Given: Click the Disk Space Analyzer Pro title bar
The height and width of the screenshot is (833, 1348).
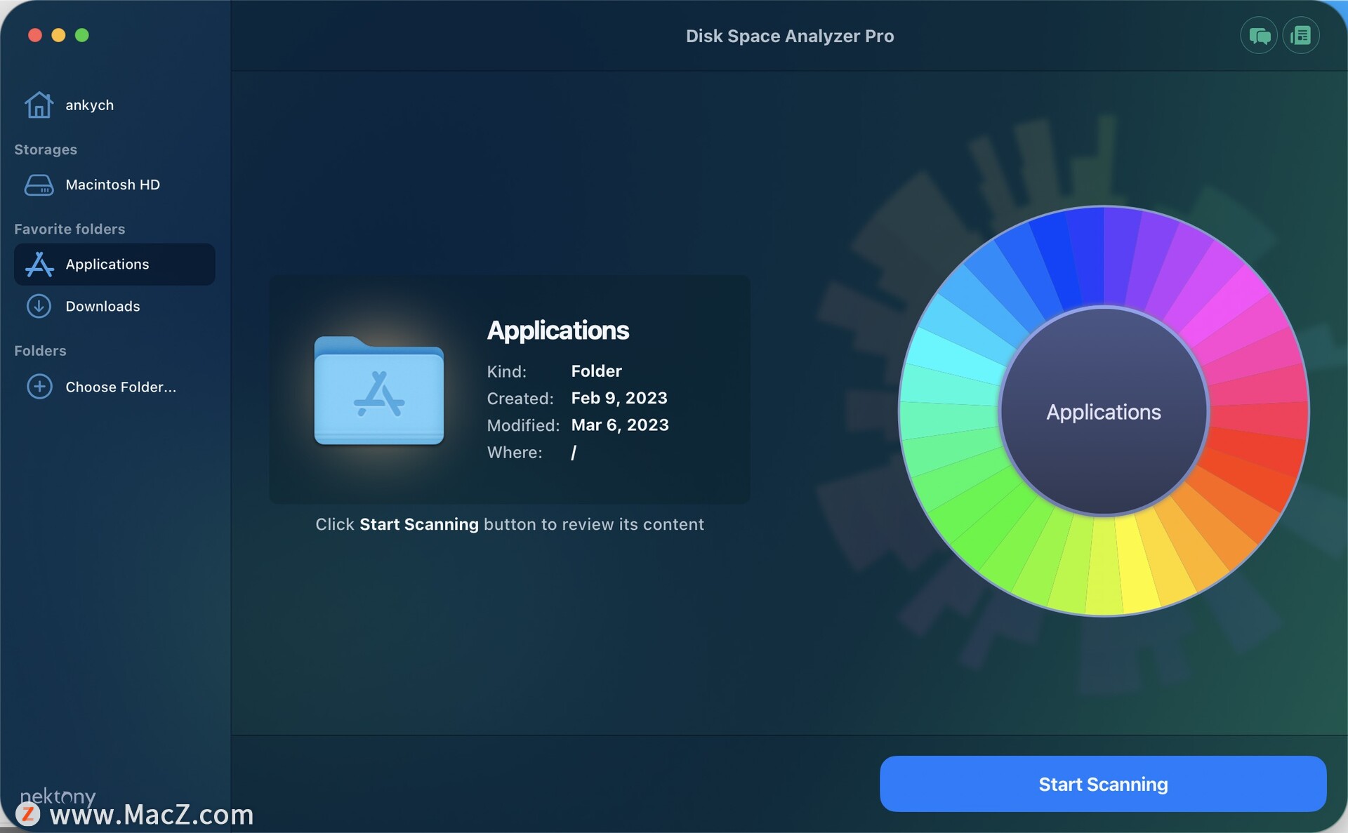Looking at the screenshot, I should tap(789, 36).
